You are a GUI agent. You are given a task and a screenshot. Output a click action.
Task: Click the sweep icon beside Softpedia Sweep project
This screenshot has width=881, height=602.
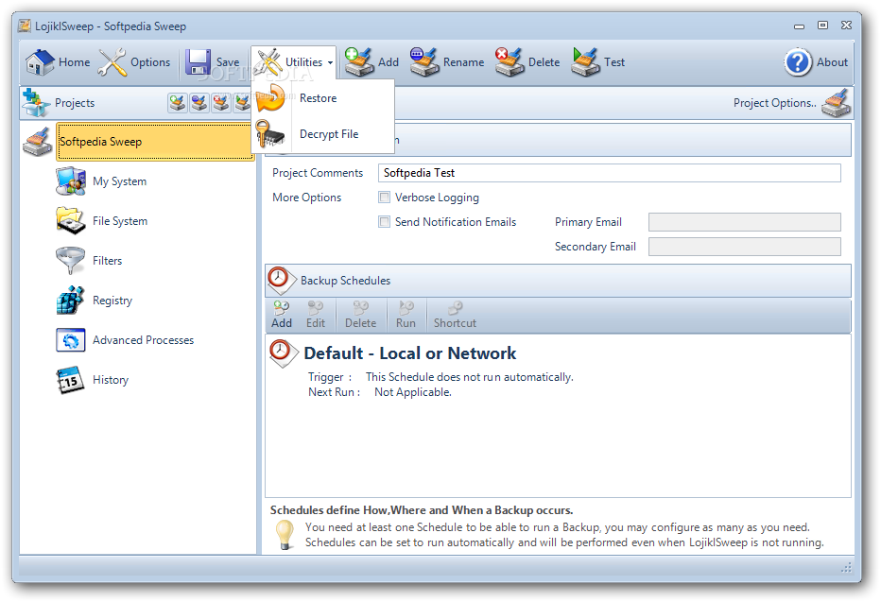[x=38, y=142]
